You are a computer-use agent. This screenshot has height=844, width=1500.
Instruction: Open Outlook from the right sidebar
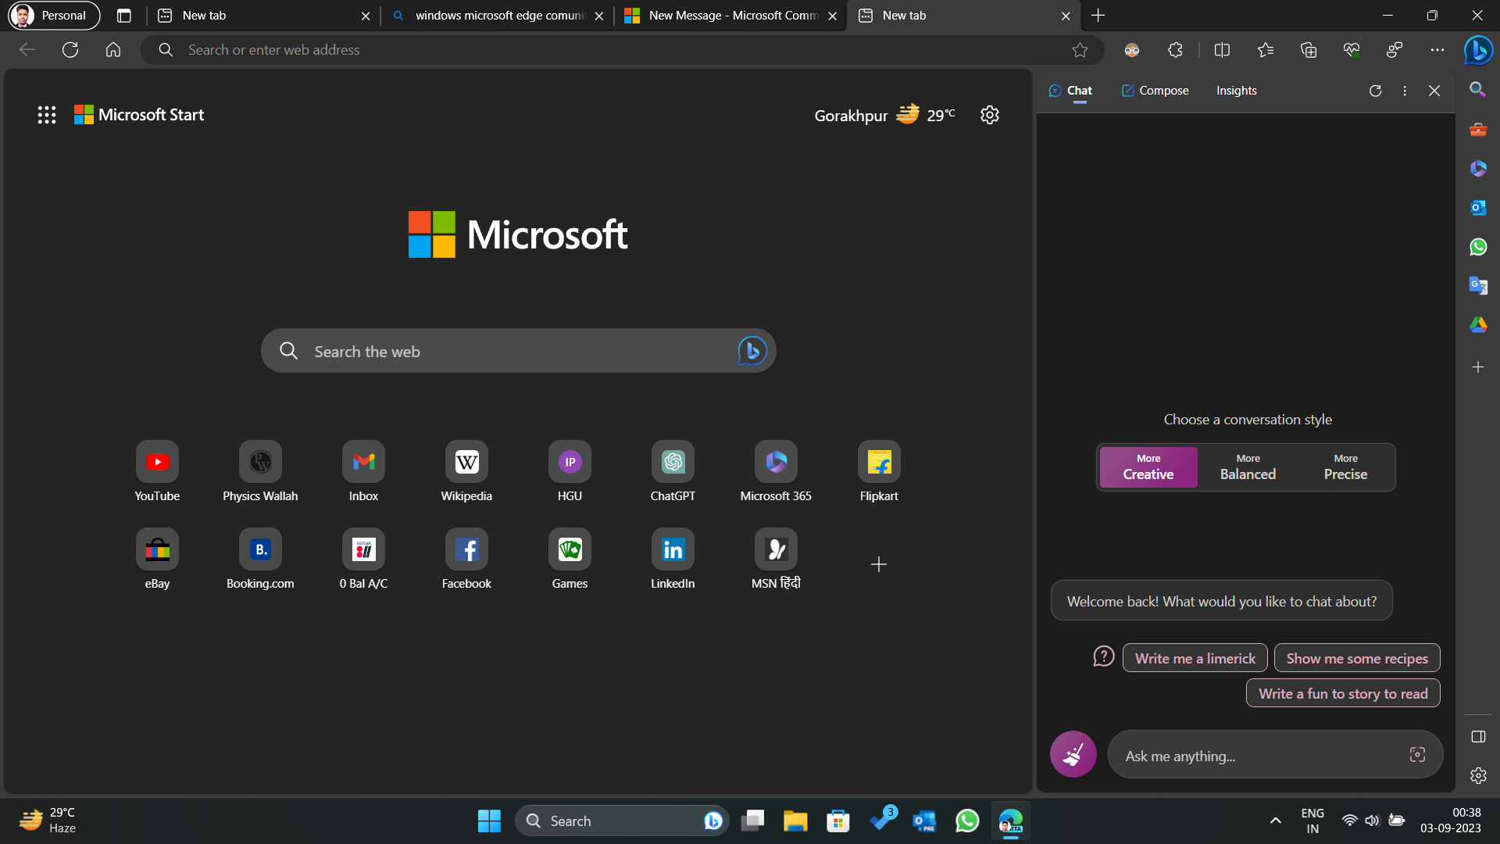(1478, 207)
